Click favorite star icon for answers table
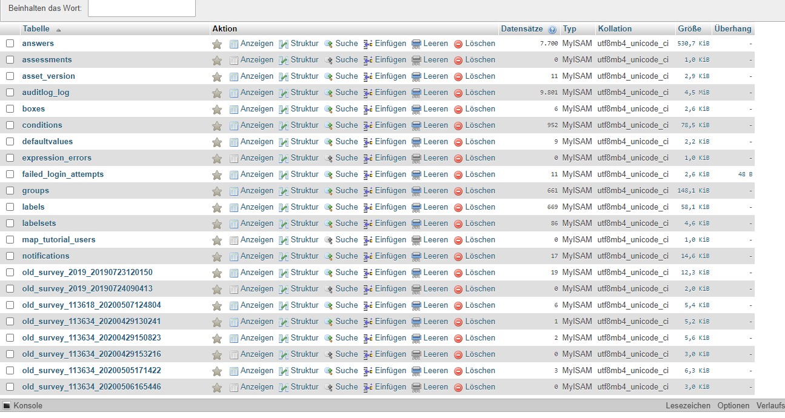Image resolution: width=785 pixels, height=418 pixels. (x=216, y=44)
